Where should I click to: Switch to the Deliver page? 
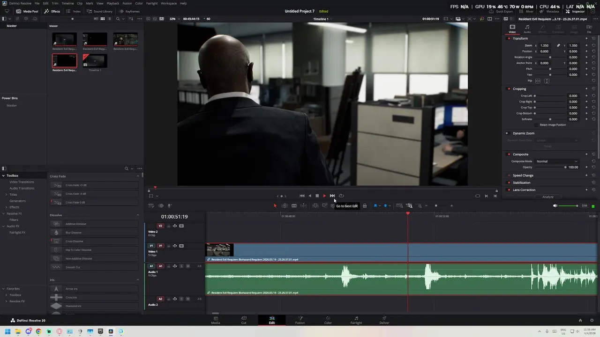(384, 320)
